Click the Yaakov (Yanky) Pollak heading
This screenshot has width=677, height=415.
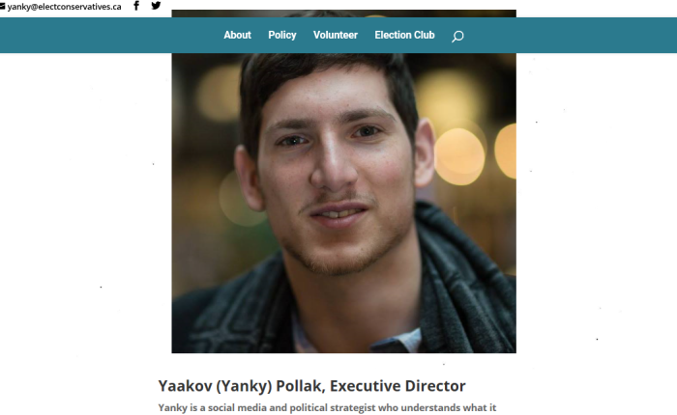[311, 386]
